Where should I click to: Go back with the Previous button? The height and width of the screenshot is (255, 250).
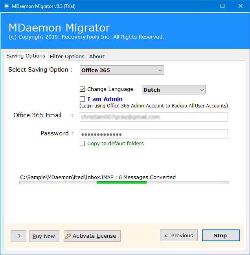point(179,235)
